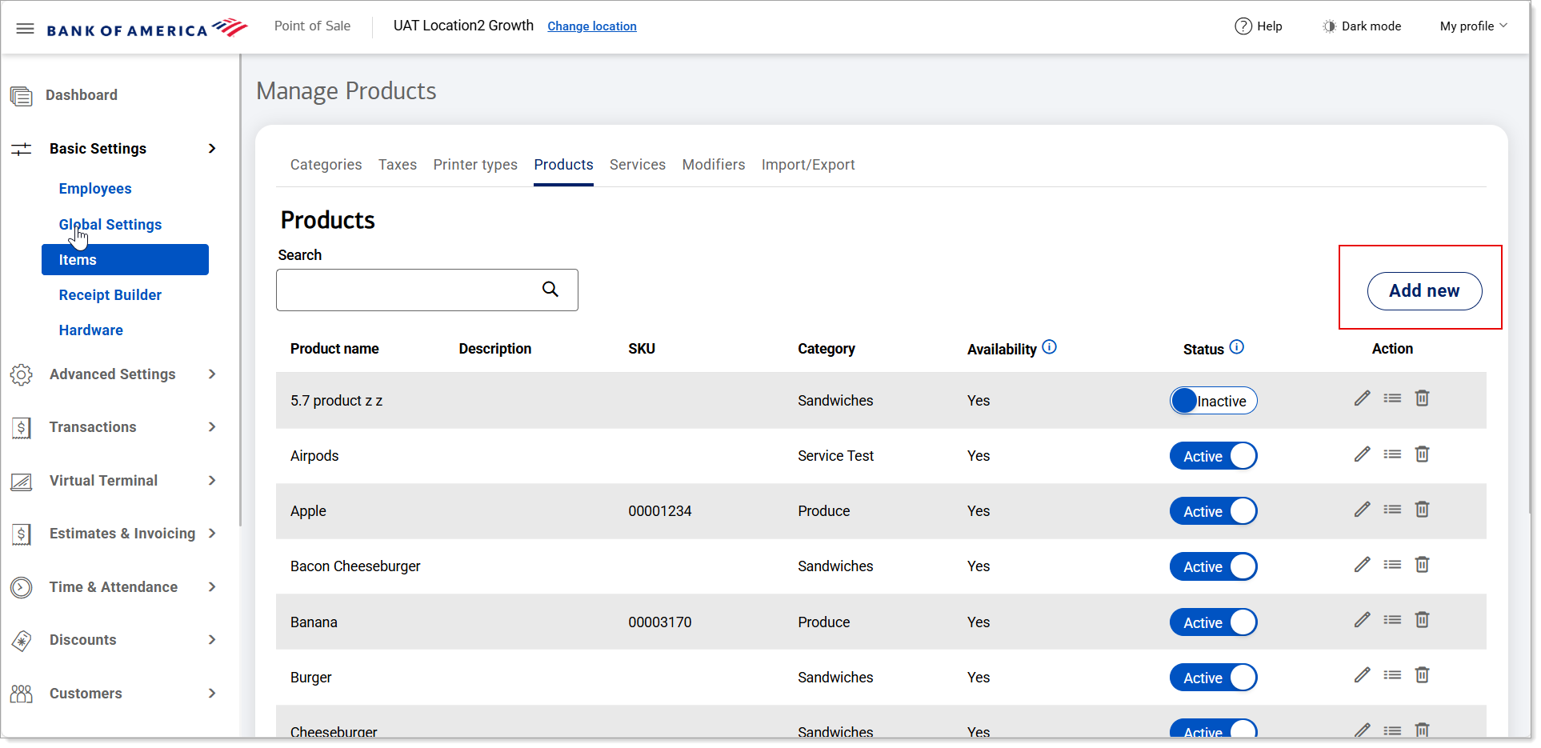Edit the Bacon Cheeseburger product
The height and width of the screenshot is (748, 1541).
(1362, 565)
